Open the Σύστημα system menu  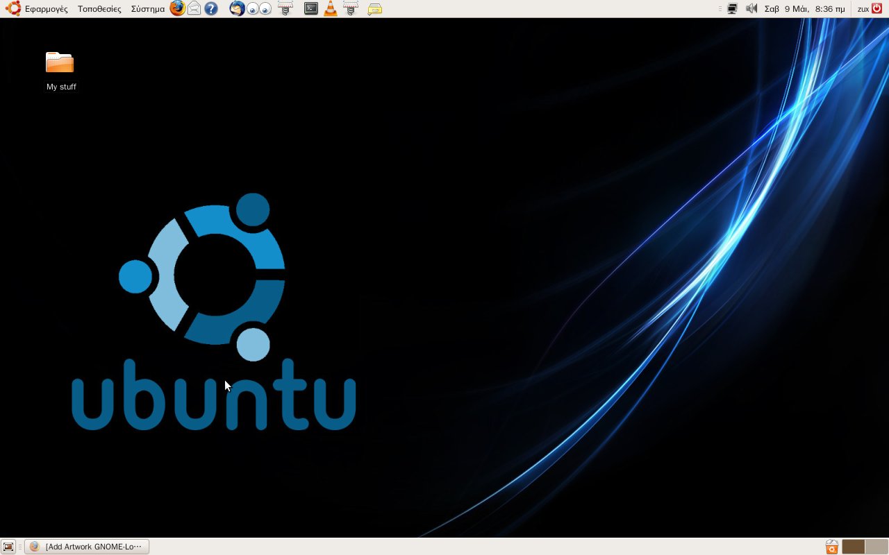click(148, 9)
